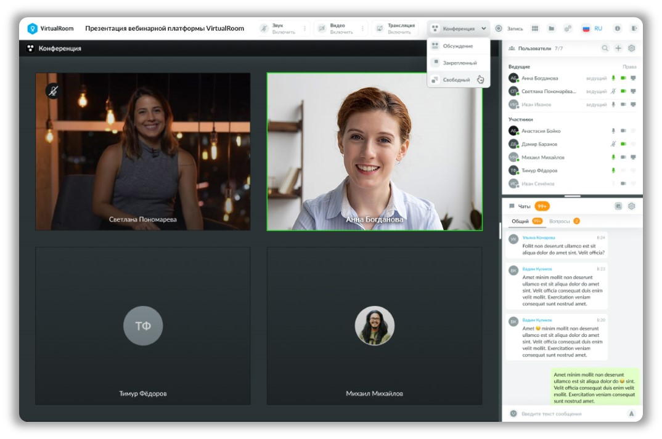
Task: Toggle Дамир Баранов's camera
Action: (623, 144)
